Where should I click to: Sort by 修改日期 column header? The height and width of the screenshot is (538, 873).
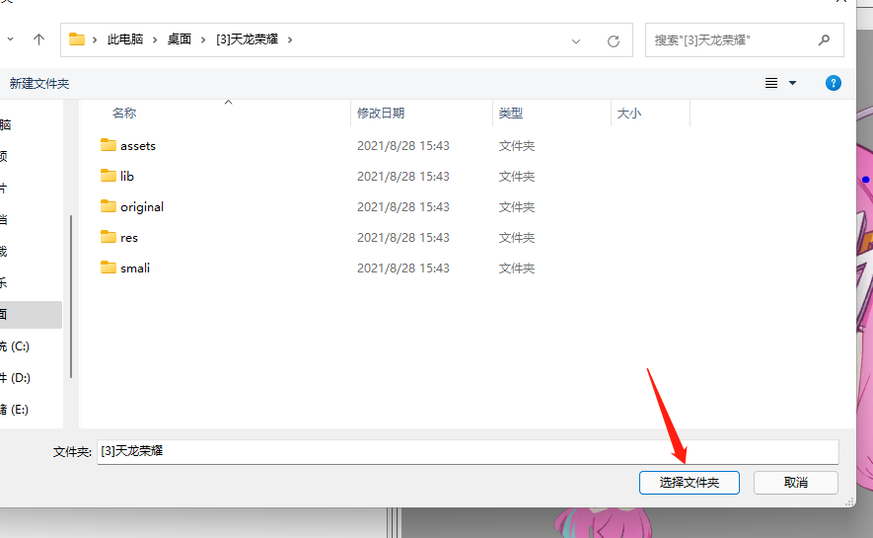tap(381, 114)
